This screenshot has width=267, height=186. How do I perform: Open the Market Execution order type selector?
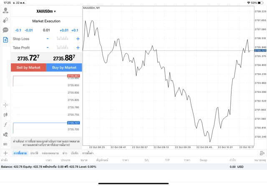(x=46, y=21)
